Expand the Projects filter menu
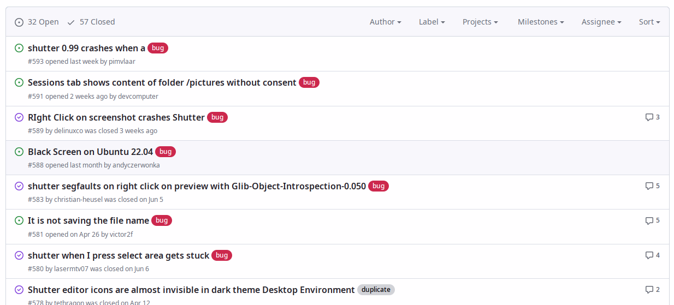The height and width of the screenshot is (305, 674). point(480,22)
